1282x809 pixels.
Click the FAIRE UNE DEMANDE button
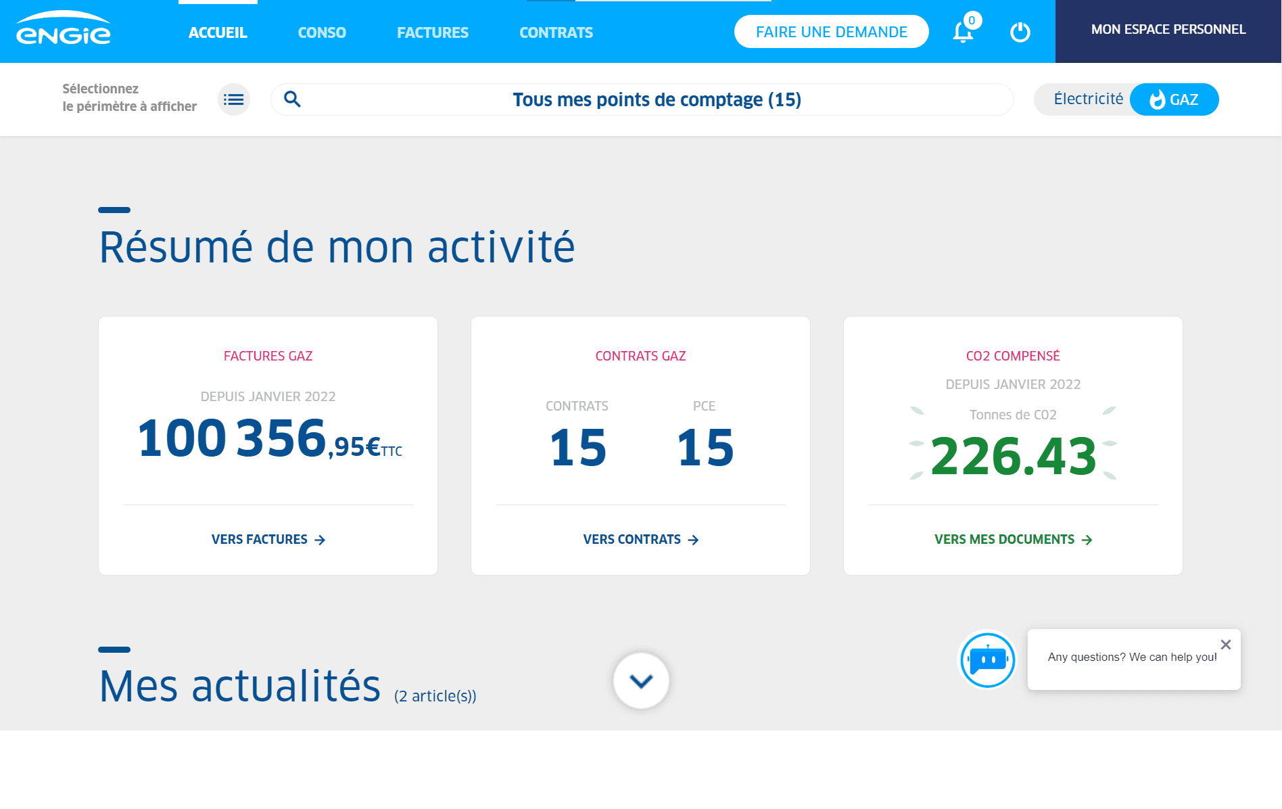[x=831, y=31]
